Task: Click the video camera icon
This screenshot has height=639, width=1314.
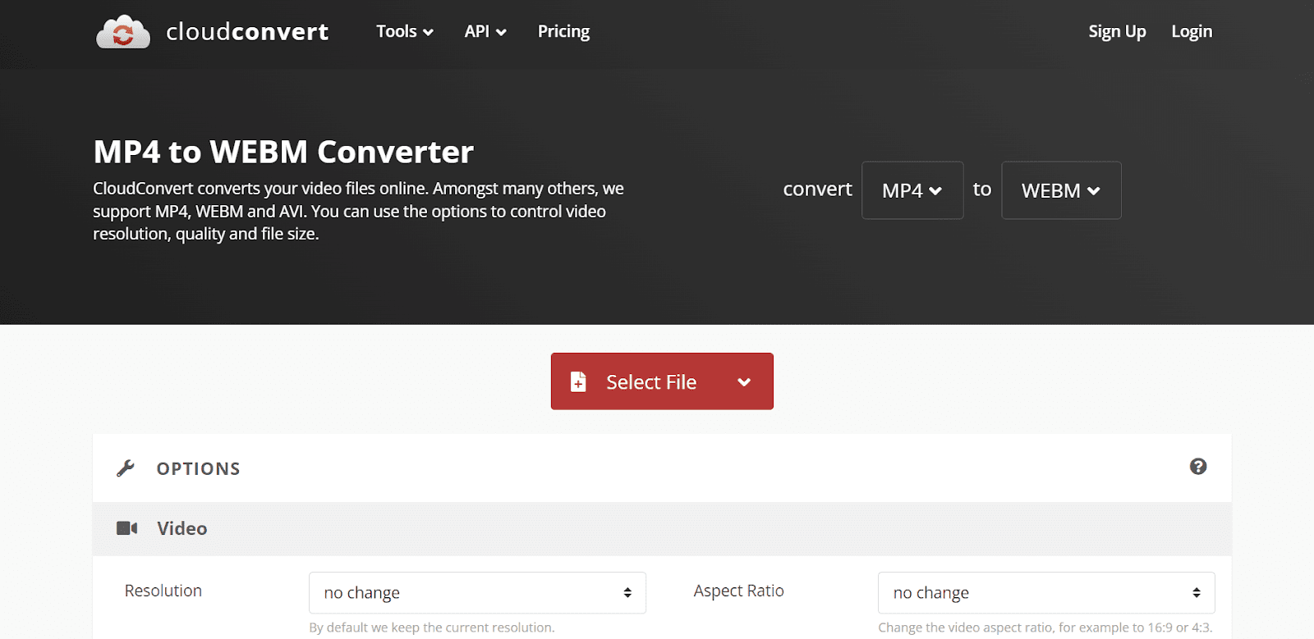Action: coord(127,527)
